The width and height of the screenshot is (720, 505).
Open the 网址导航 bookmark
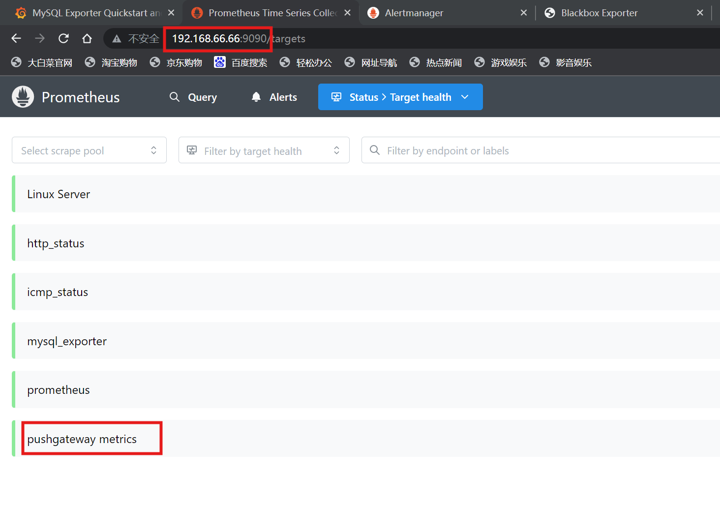click(x=371, y=62)
